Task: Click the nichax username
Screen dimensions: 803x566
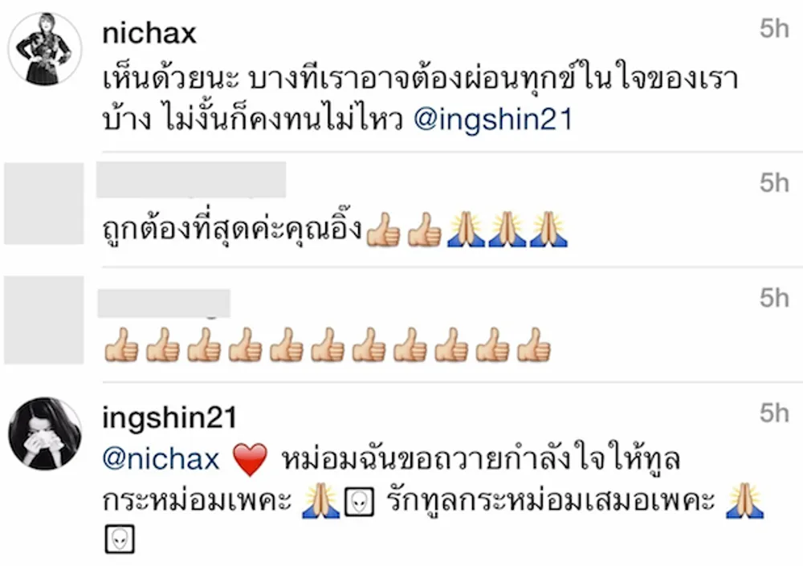Action: point(149,34)
